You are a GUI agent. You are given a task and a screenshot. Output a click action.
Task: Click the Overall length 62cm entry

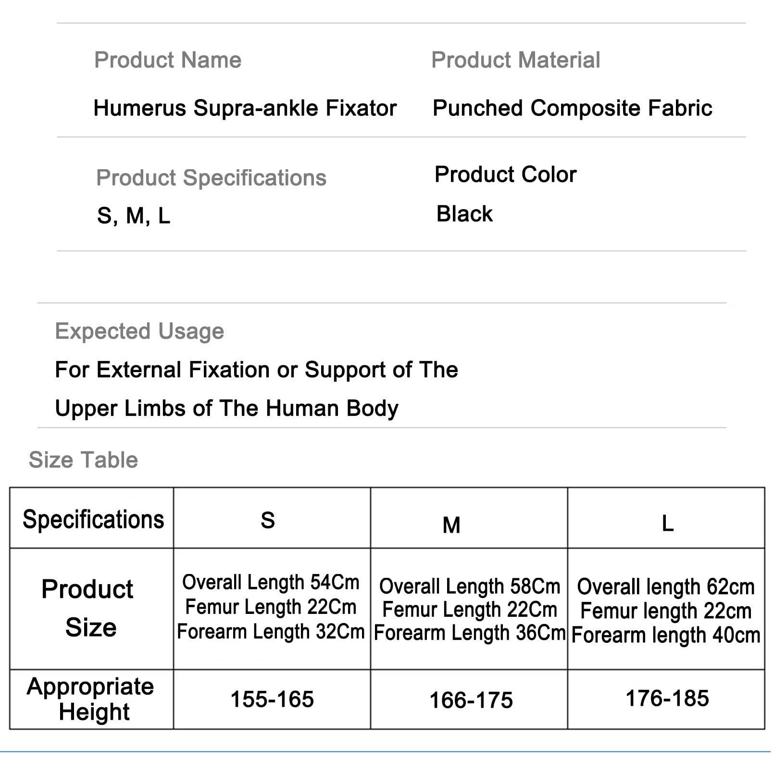(665, 587)
